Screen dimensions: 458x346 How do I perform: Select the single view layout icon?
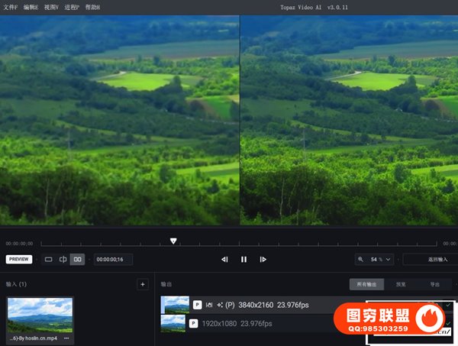pyautogui.click(x=49, y=260)
